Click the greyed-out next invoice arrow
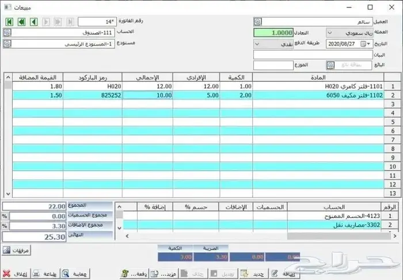 pos(46,22)
